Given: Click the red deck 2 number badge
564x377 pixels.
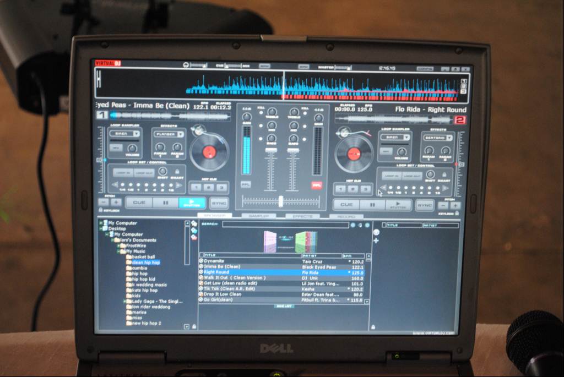Looking at the screenshot, I should 460,120.
